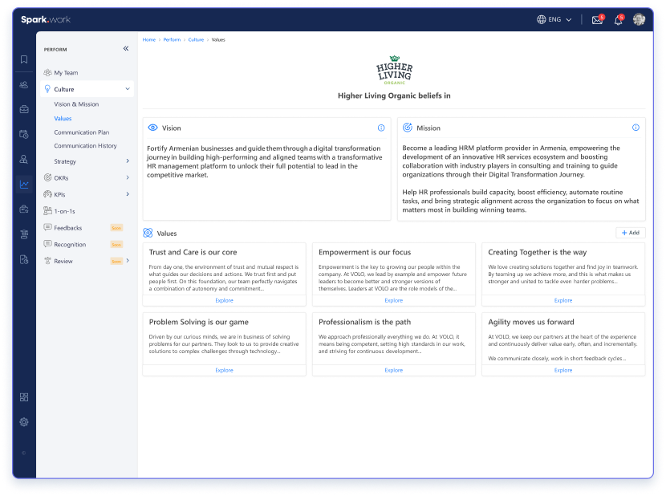Click the target icon beside Mission
666x496 pixels.
click(x=408, y=128)
